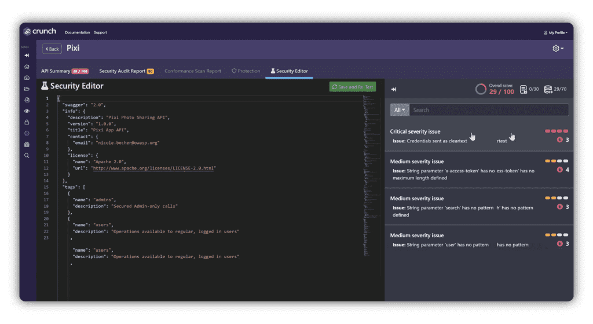593x324 pixels.
Task: Open the 'user' has no pattern issue
Action: pos(479,240)
